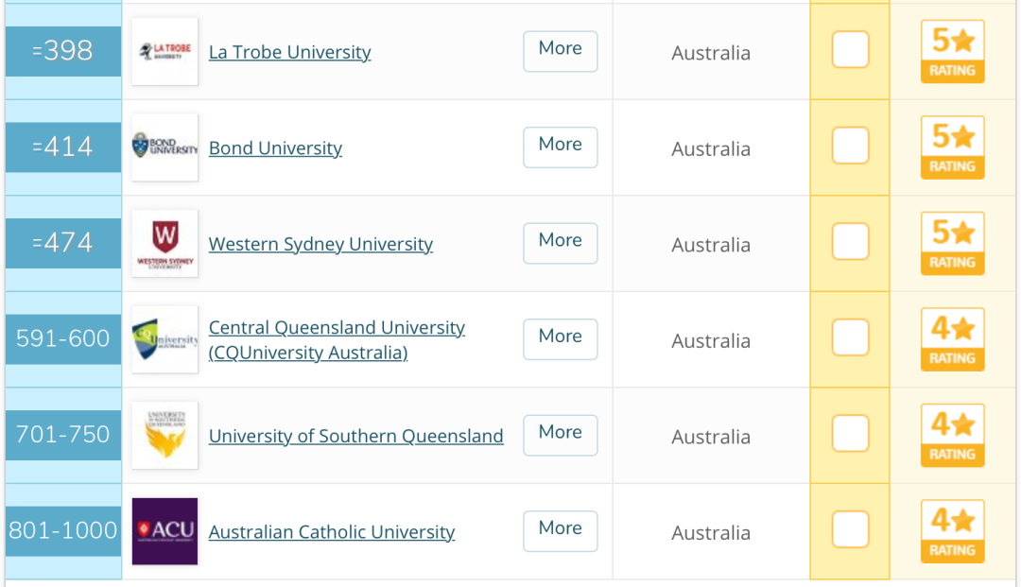Tick the compare checkbox for La Trobe University
This screenshot has width=1021, height=587.
(x=851, y=49)
